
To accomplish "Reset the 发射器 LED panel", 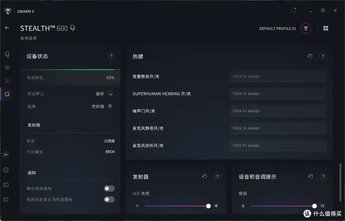I will (205, 177).
